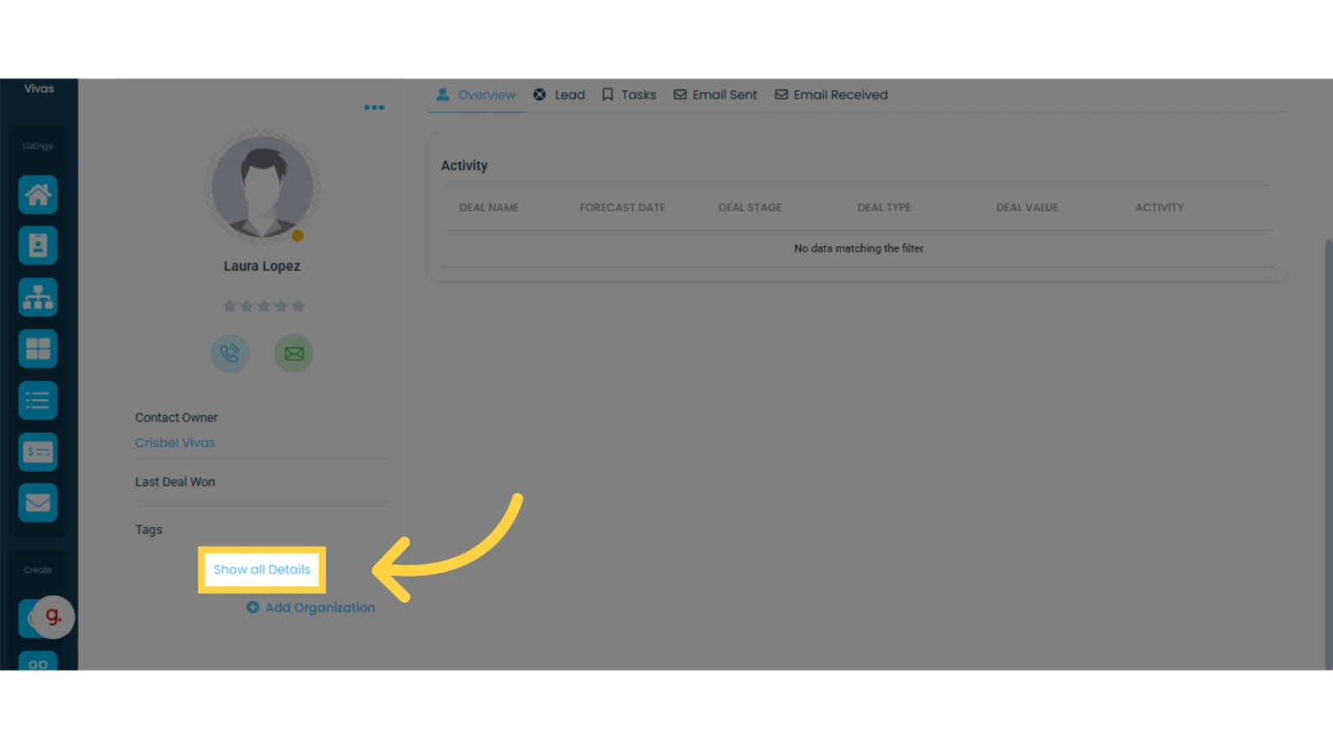Open the organization hierarchy sidebar icon
The width and height of the screenshot is (1333, 749).
[x=38, y=297]
